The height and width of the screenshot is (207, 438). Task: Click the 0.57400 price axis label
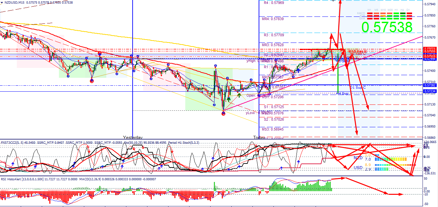tap(431, 71)
